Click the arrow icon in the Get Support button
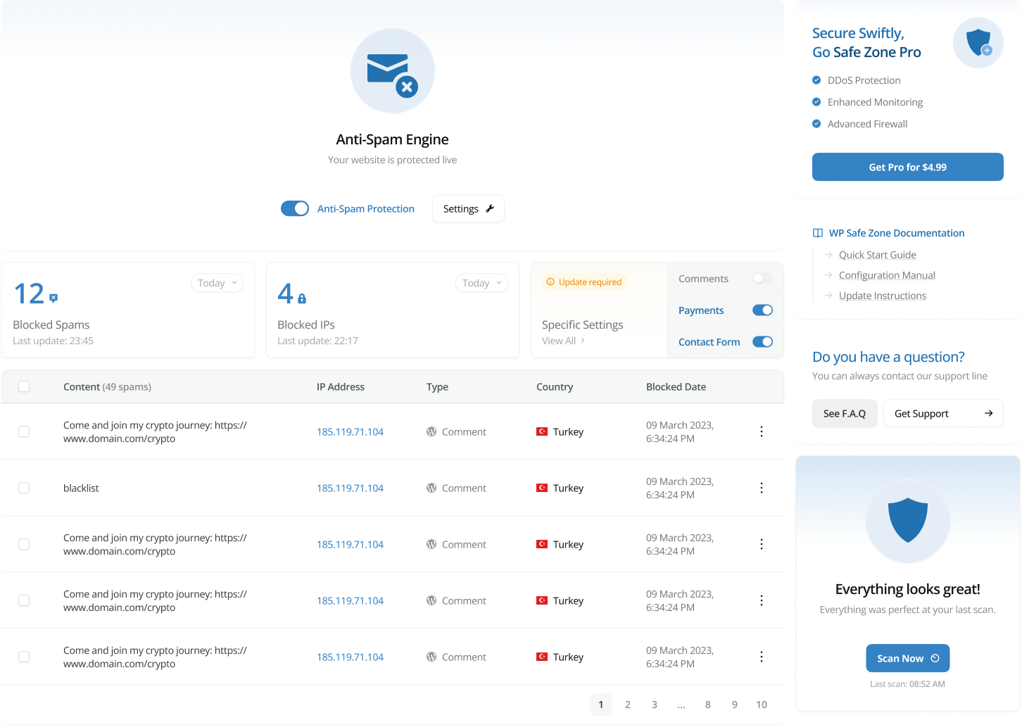Screen dimensions: 1022x727 coord(988,413)
